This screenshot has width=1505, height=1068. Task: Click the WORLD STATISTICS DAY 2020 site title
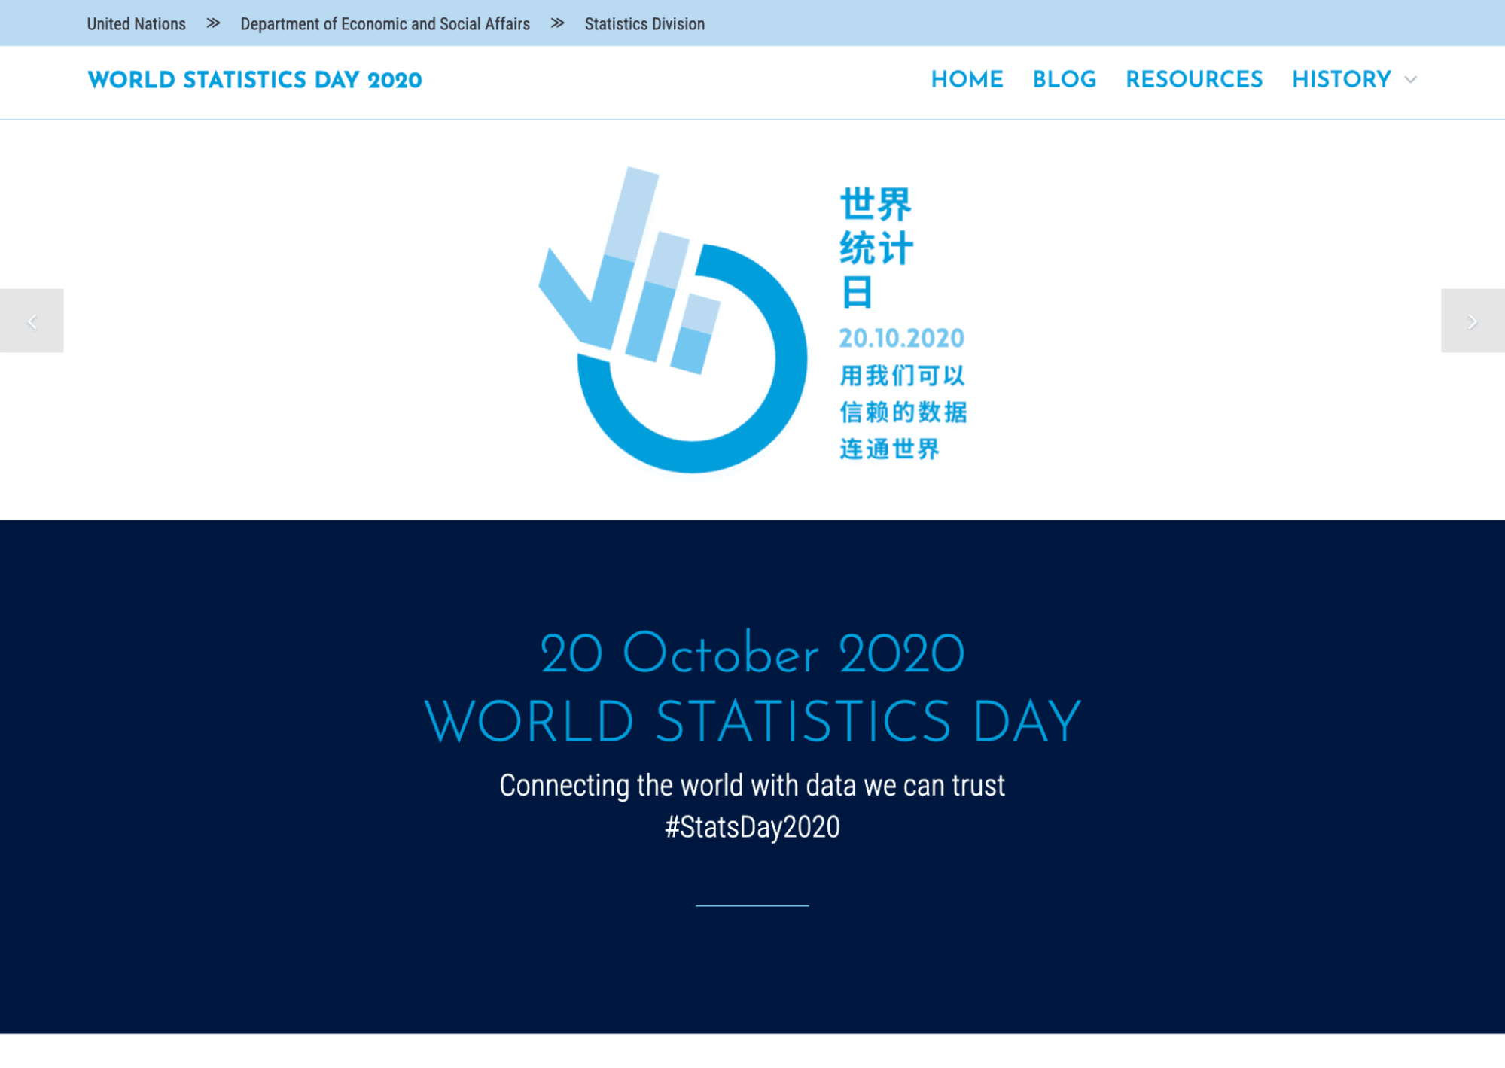tap(254, 80)
